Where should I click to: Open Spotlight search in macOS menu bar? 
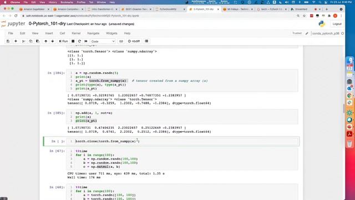320,2
